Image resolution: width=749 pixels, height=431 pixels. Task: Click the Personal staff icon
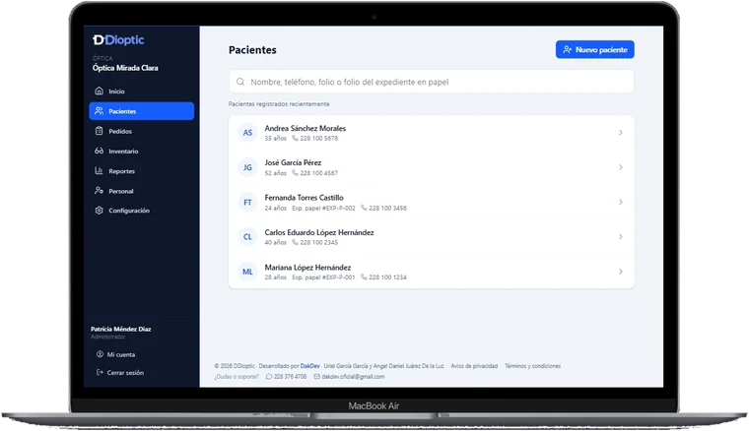click(x=99, y=191)
